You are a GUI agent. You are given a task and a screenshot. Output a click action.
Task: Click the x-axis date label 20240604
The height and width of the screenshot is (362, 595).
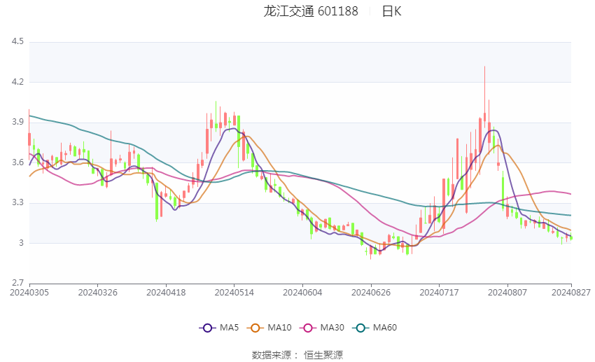coord(302,293)
